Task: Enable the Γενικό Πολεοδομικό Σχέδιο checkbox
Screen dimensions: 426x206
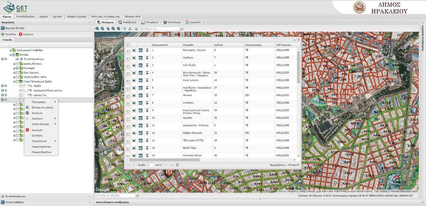Action: (17, 81)
